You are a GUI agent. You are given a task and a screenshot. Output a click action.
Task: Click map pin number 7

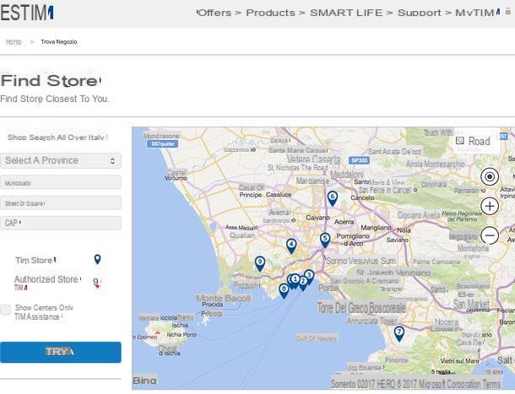click(398, 333)
